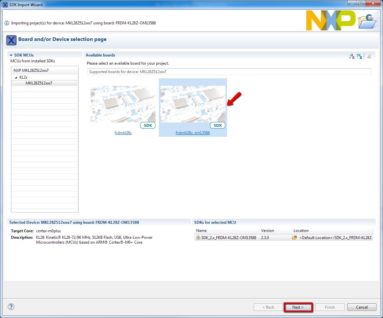The height and width of the screenshot is (318, 383).
Task: Click the folder icon in Location column
Action: pos(295,238)
